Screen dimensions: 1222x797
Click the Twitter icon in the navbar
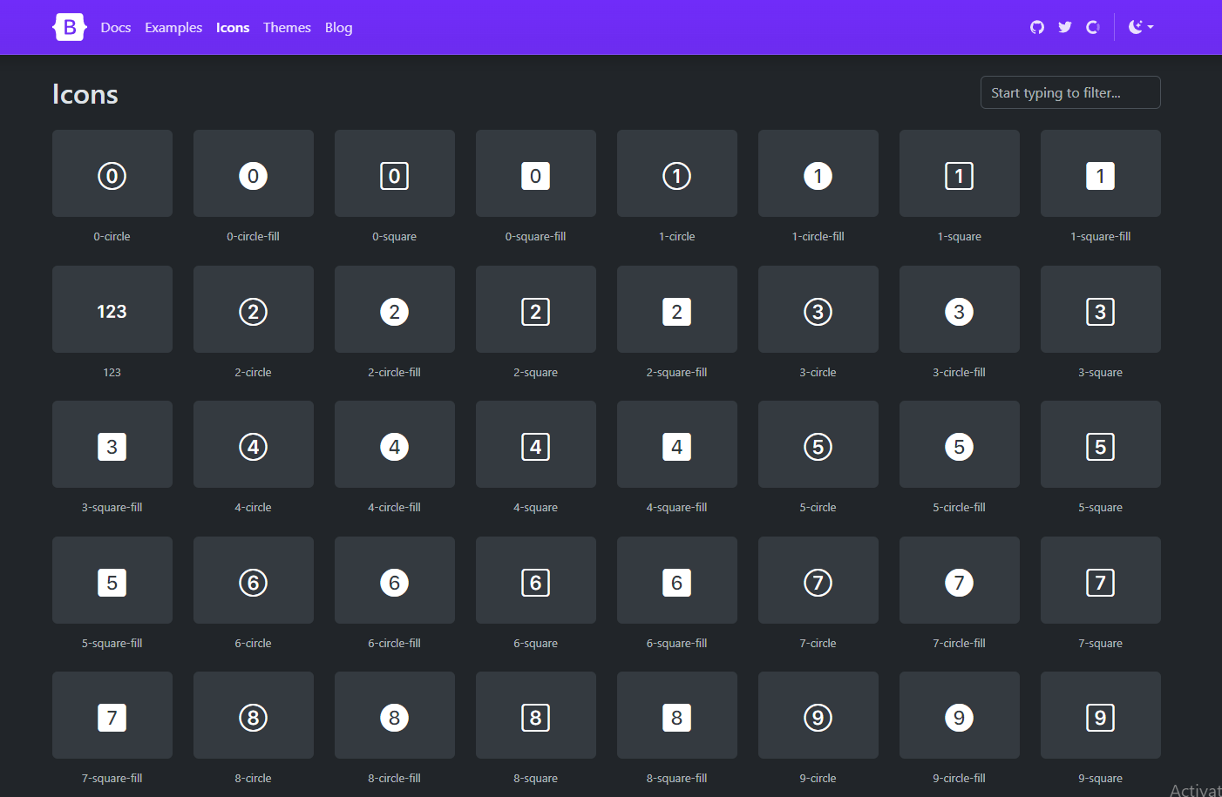click(x=1064, y=27)
